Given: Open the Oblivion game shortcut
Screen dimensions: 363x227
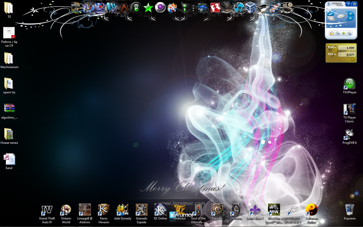Looking at the screenshot, I should point(236,210).
